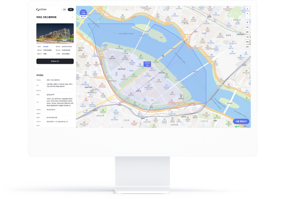This screenshot has width=285, height=199.
Task: Click the 지도 map type button
Action: (x=247, y=27)
